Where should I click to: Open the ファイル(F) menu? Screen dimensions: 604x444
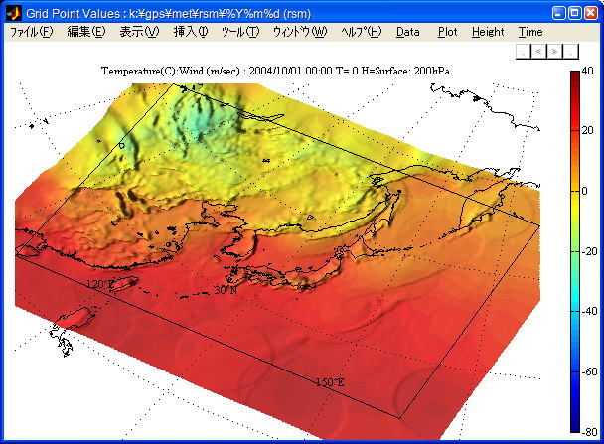coord(31,32)
